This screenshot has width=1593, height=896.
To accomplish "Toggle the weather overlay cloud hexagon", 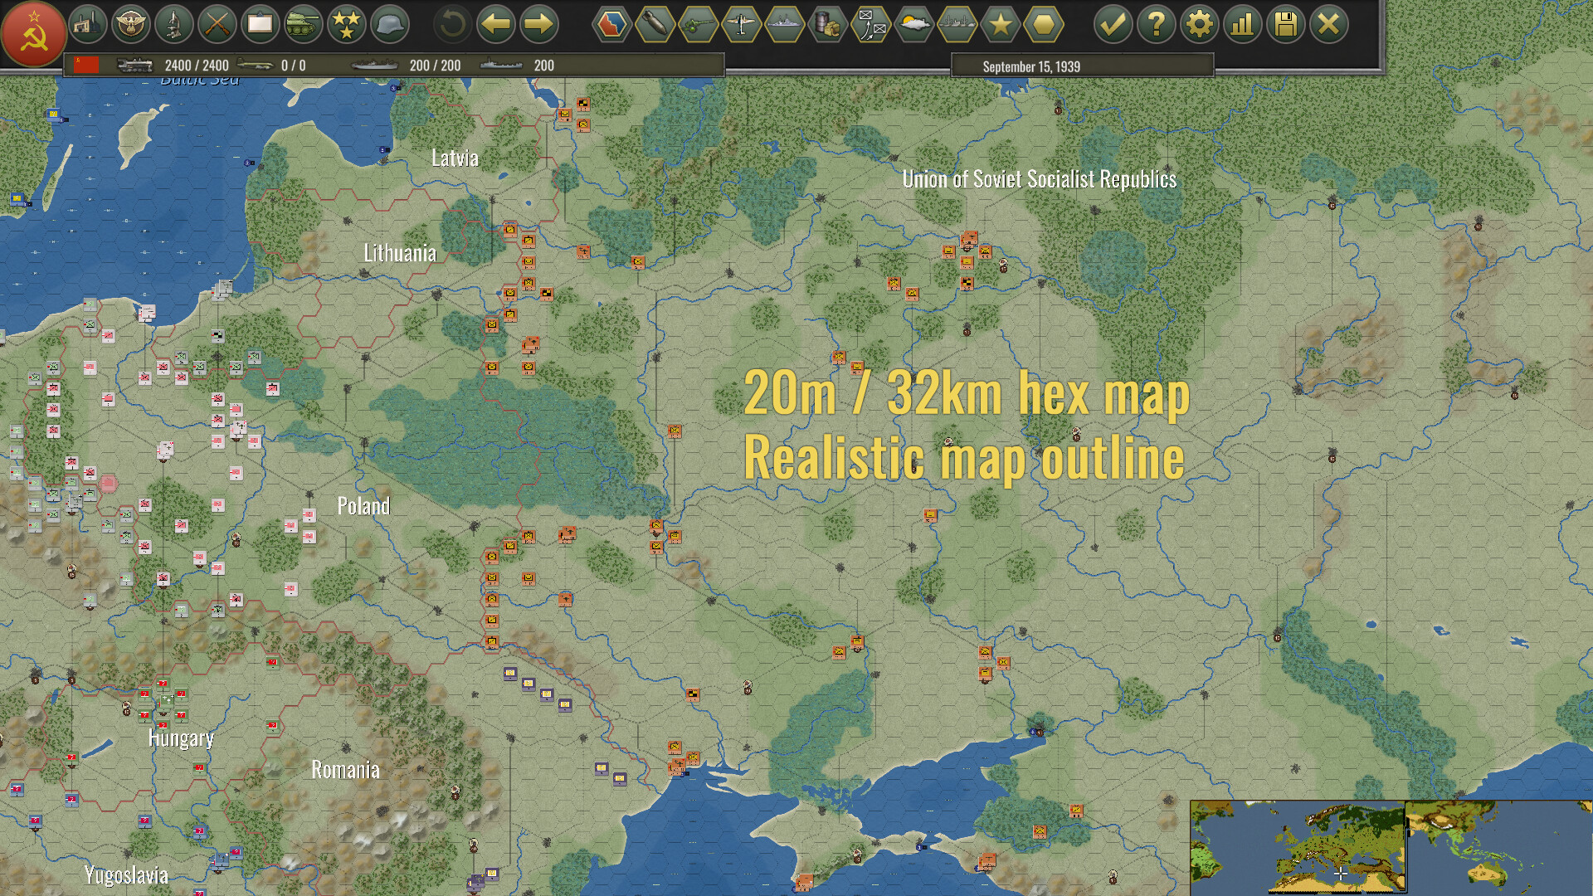I will click(915, 25).
